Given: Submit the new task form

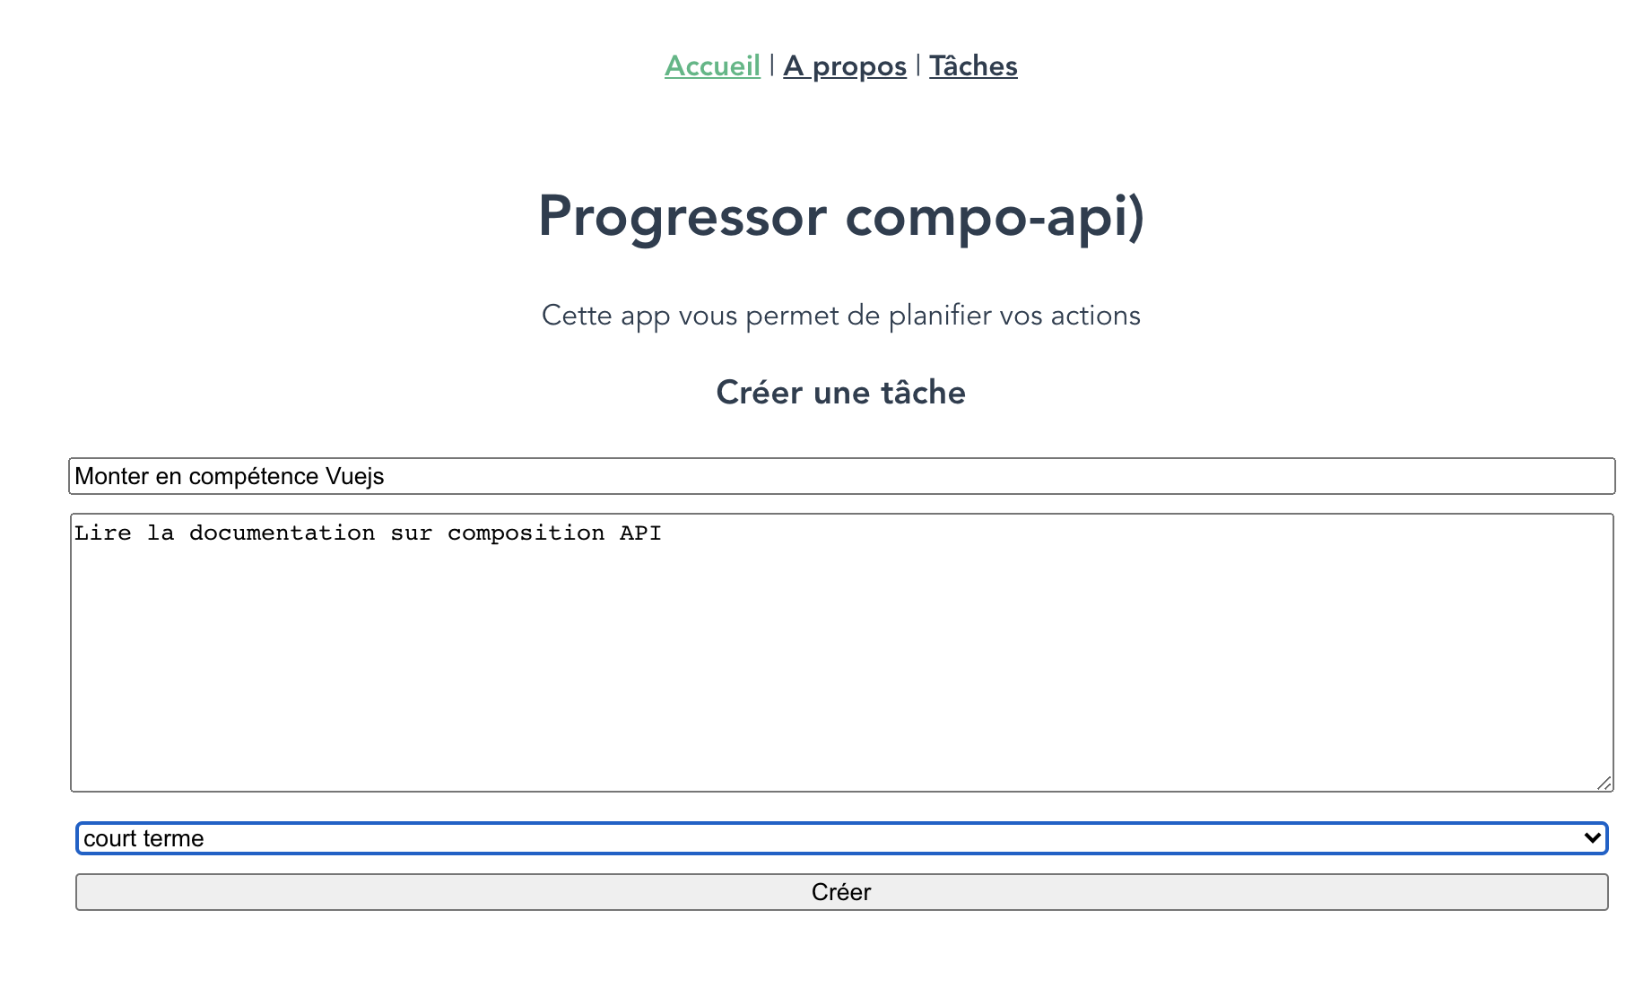Looking at the screenshot, I should click(841, 891).
